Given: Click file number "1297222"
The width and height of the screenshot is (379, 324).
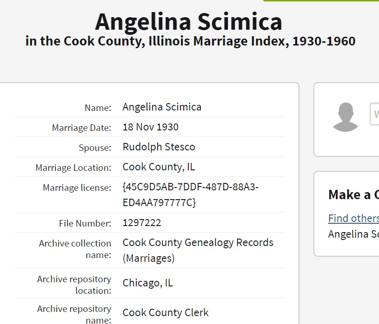Looking at the screenshot, I should [x=142, y=223].
